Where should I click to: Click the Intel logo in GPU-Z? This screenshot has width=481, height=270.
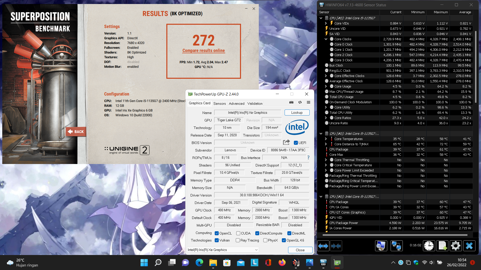tap(297, 127)
